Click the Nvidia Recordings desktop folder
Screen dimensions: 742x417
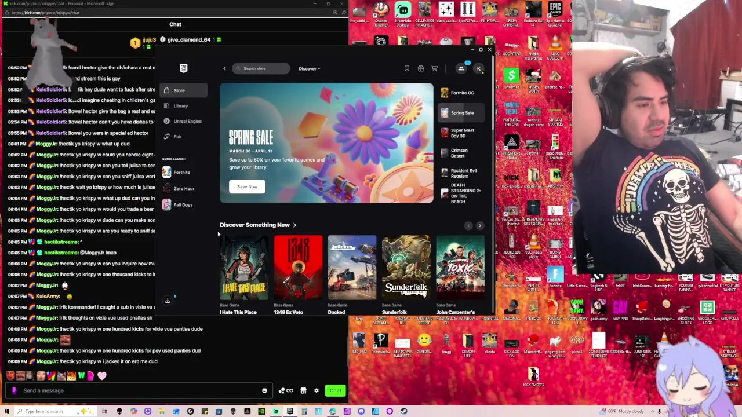point(533,49)
